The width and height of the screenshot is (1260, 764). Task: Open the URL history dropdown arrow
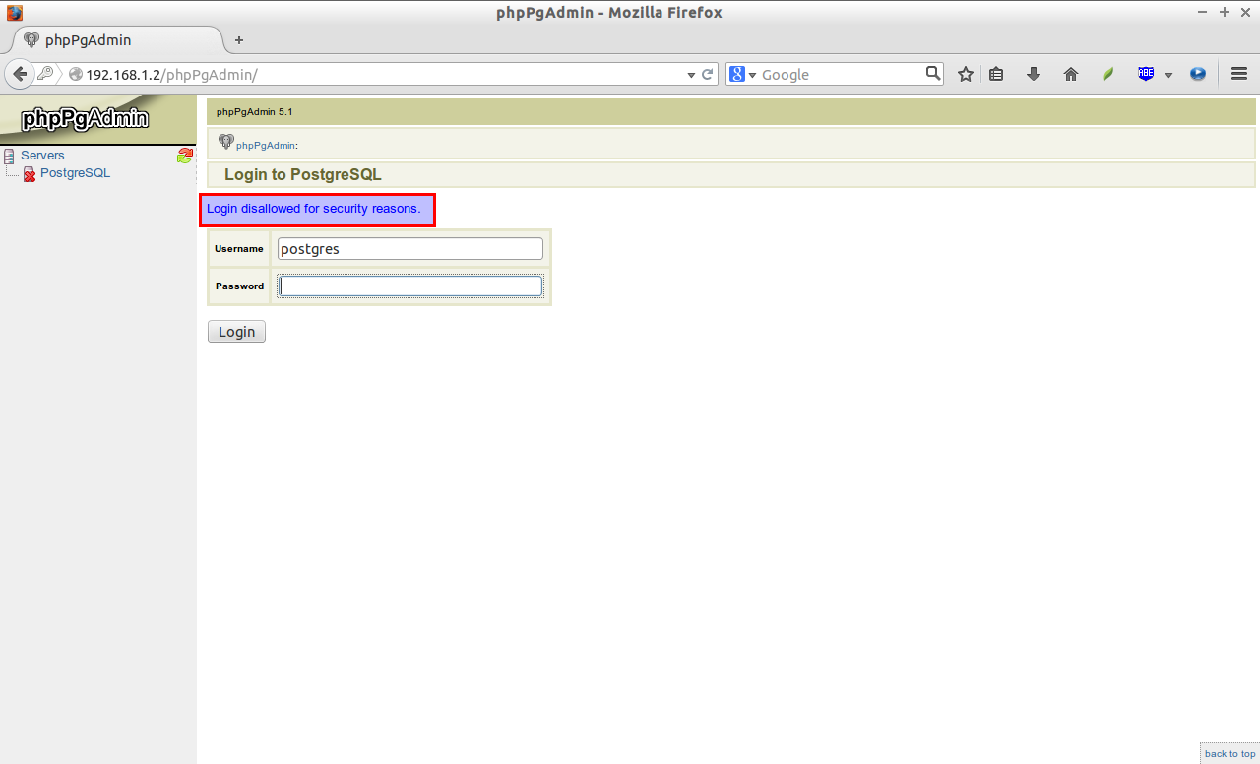click(x=690, y=75)
